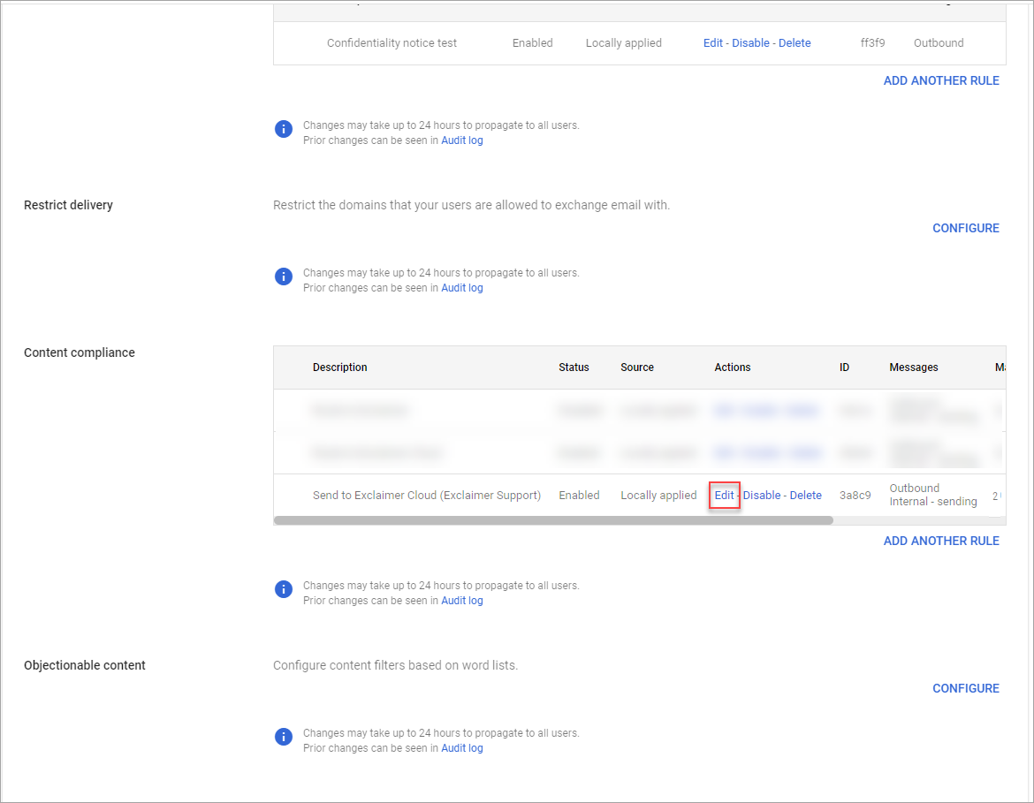Delete the Confidentiality notice test rule

click(x=795, y=42)
